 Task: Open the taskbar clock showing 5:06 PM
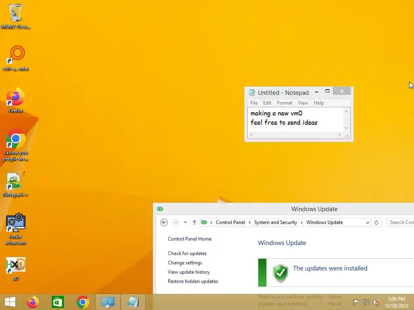(x=397, y=302)
